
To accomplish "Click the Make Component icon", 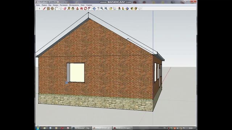I will point(61,9).
